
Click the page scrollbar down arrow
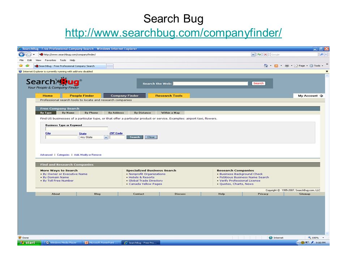pyautogui.click(x=327, y=233)
